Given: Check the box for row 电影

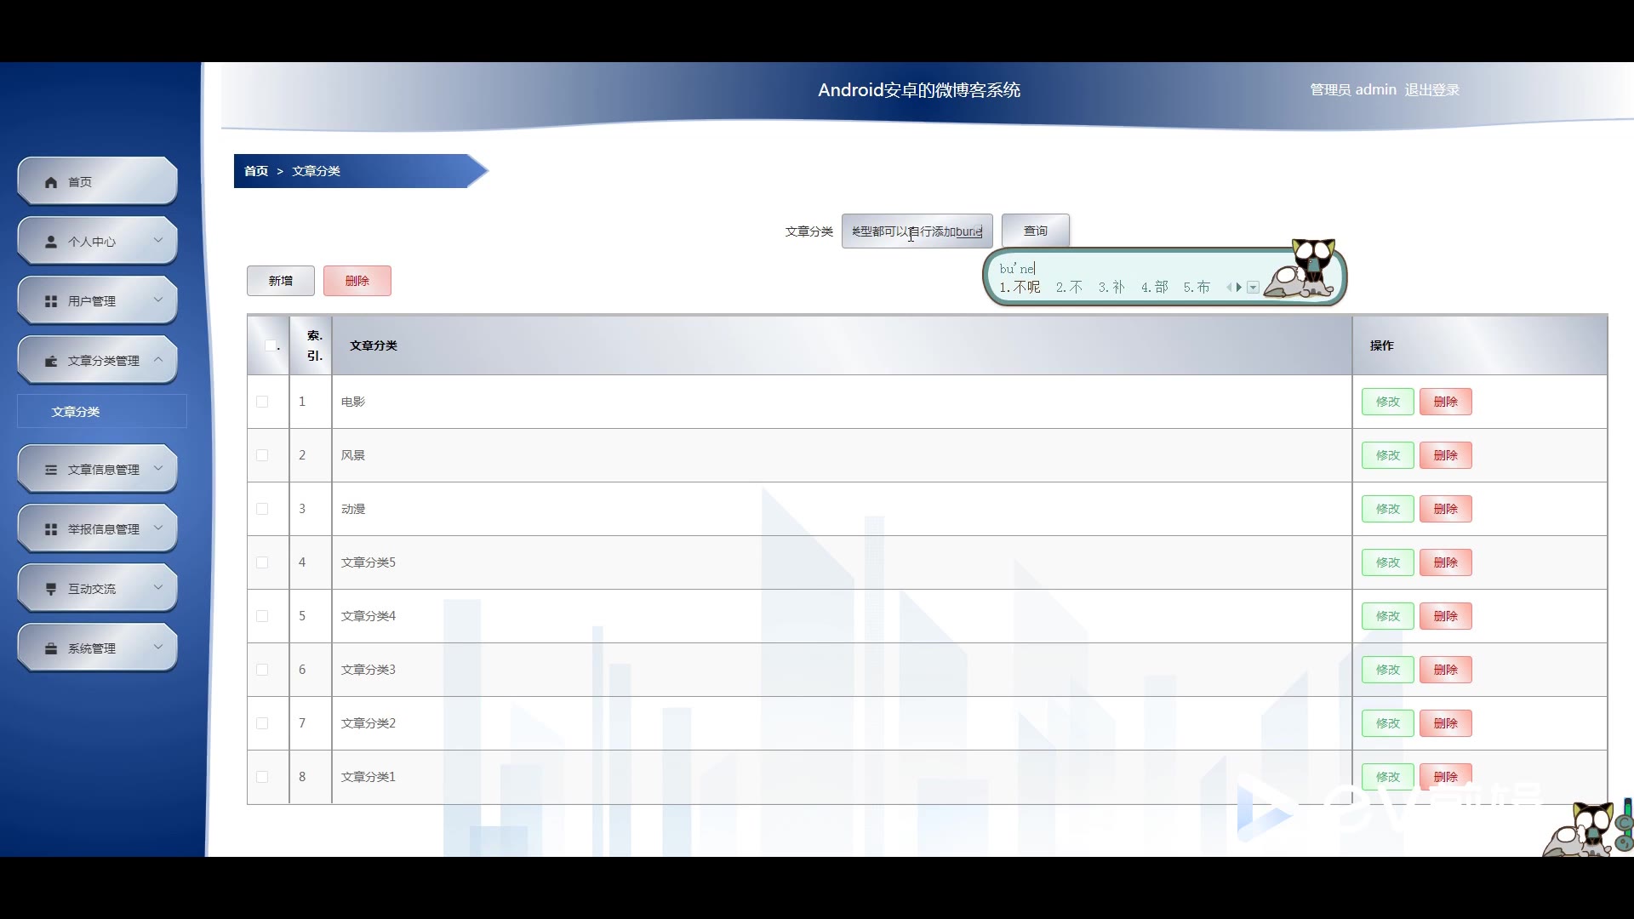Looking at the screenshot, I should click(262, 402).
